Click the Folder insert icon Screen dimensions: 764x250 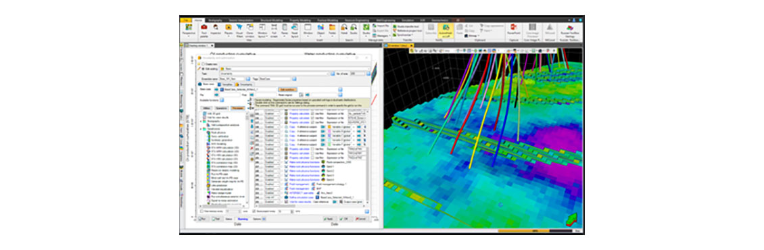[x=332, y=31]
